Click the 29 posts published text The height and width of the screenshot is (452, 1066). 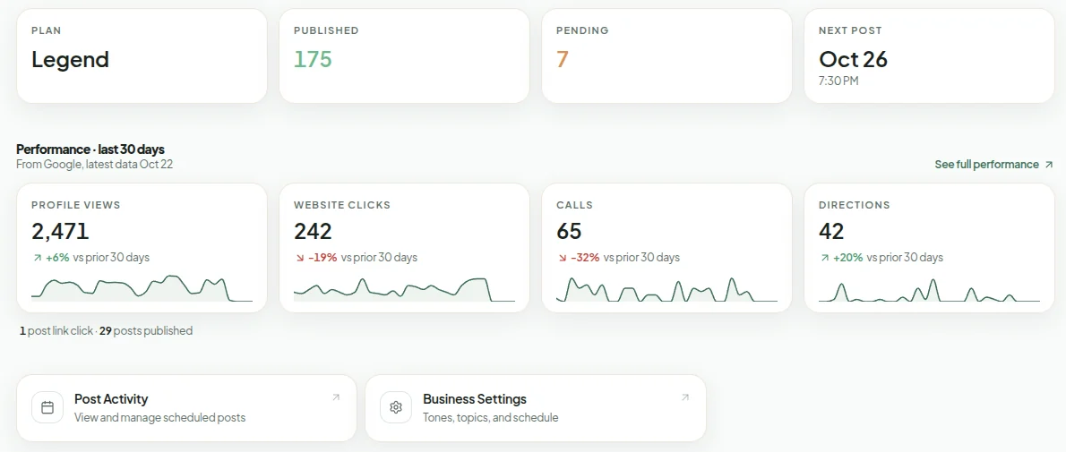coord(145,331)
